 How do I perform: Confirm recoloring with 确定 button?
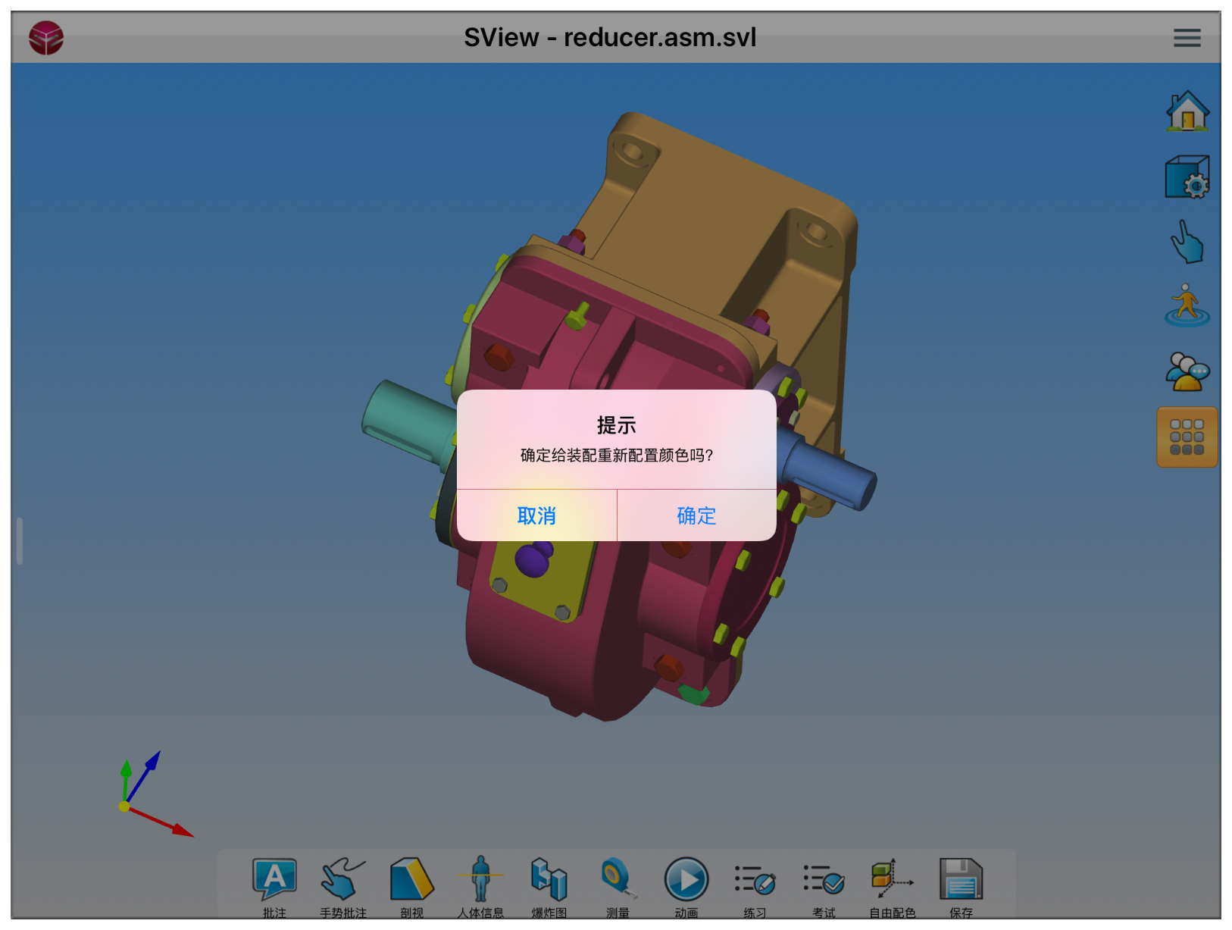[x=696, y=515]
